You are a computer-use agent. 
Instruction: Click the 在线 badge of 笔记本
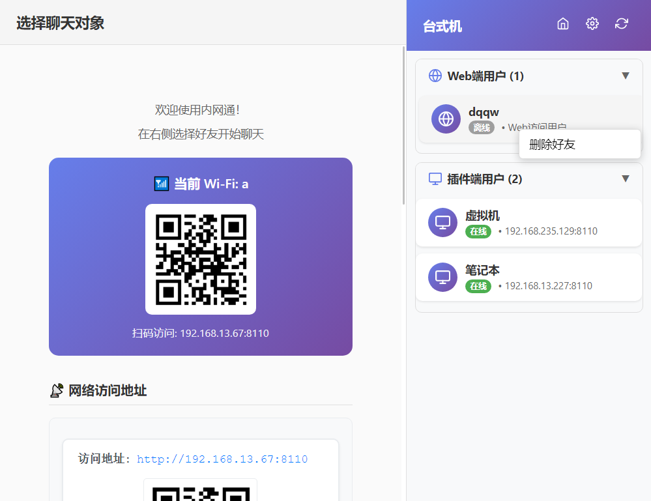point(478,286)
